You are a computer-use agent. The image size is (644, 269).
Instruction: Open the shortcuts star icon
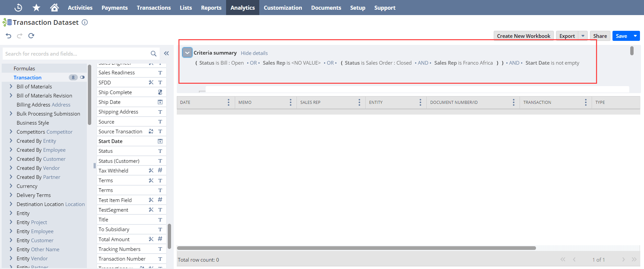[x=36, y=7]
